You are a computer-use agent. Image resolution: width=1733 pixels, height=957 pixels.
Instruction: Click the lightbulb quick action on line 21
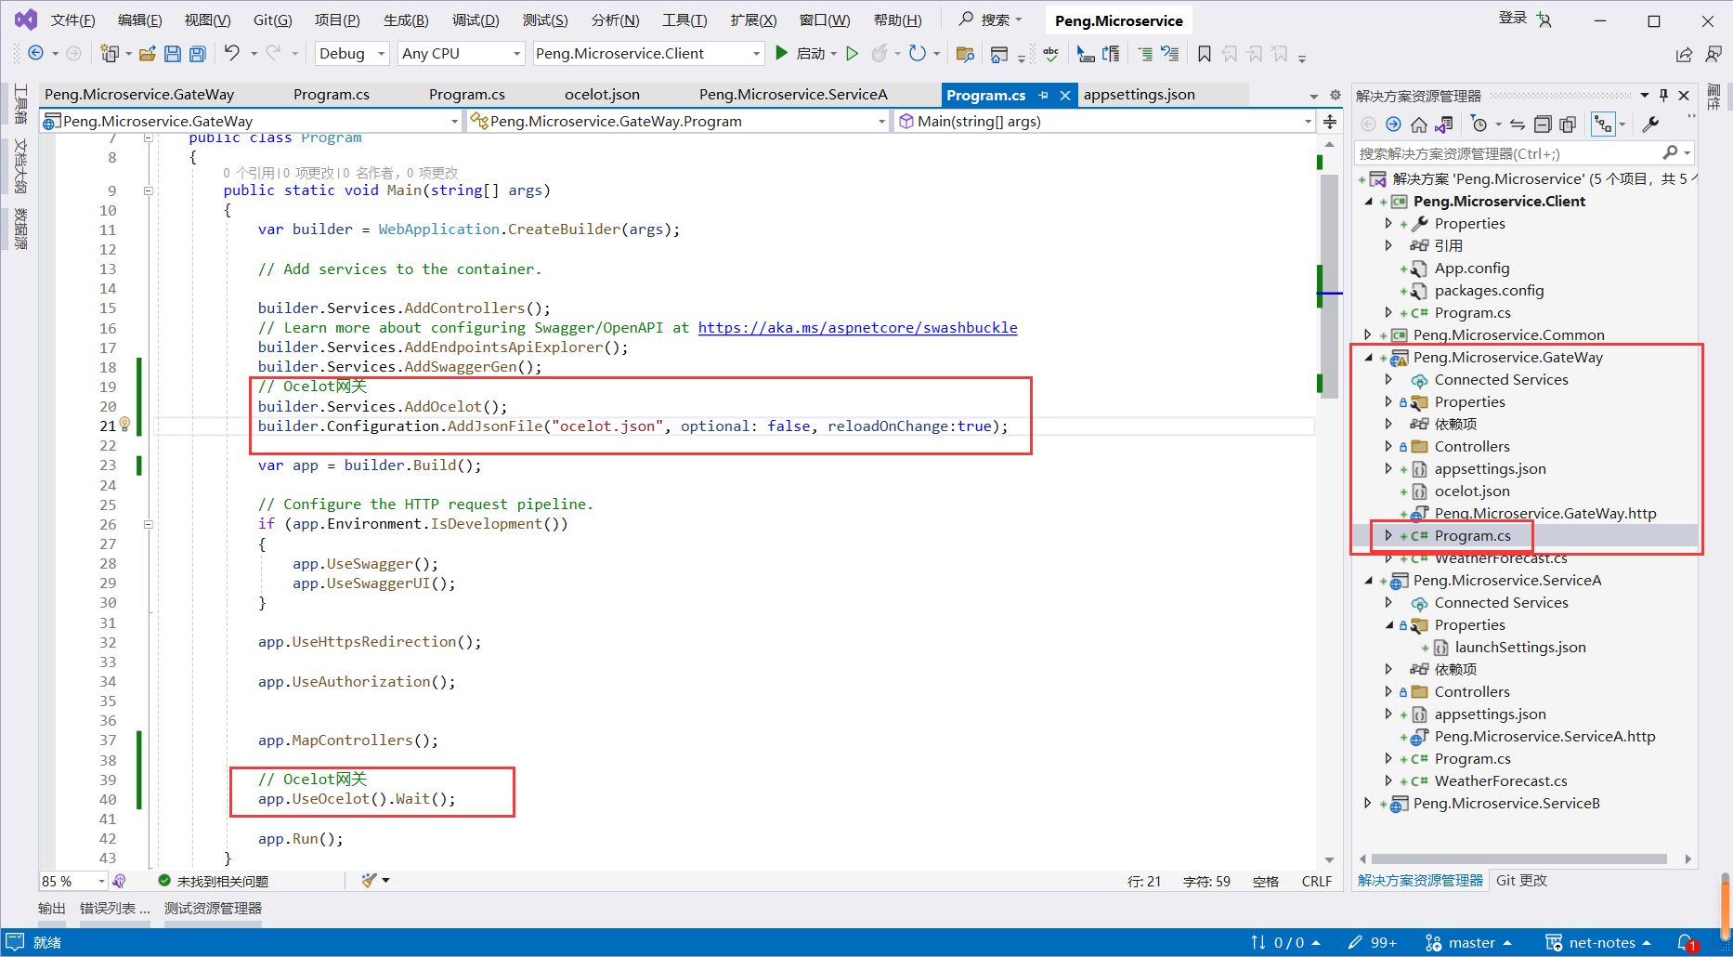point(124,425)
